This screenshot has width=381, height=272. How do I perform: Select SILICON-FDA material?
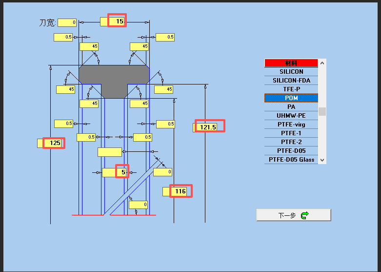pos(291,80)
